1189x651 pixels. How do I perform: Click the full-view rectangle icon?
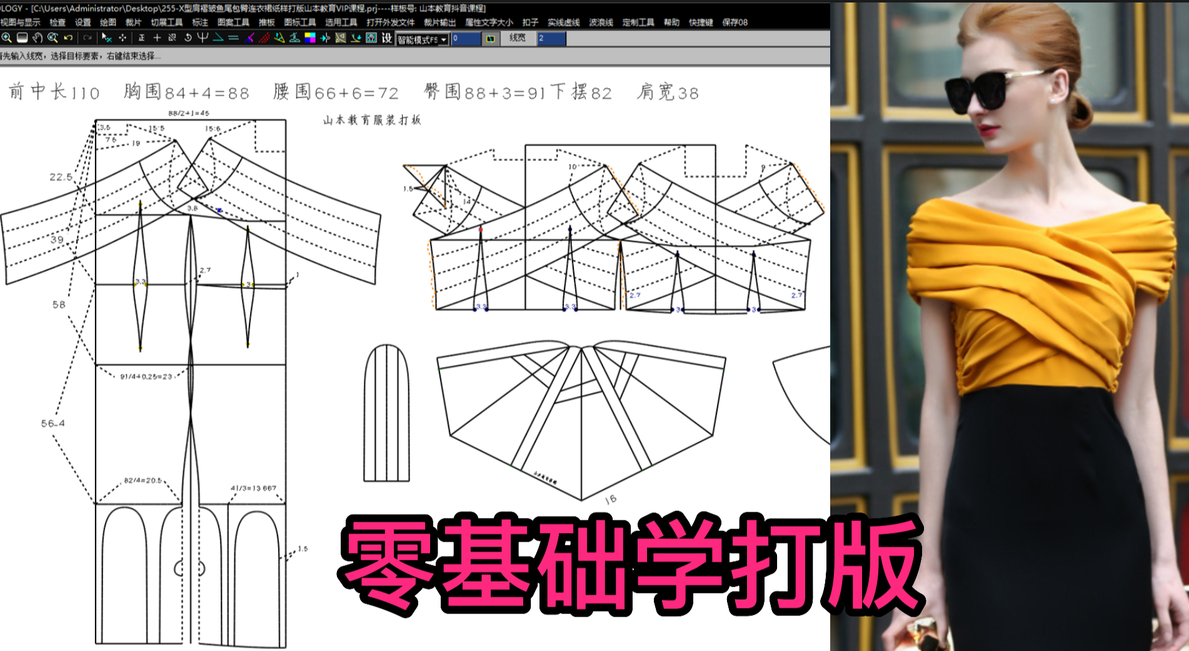22,37
